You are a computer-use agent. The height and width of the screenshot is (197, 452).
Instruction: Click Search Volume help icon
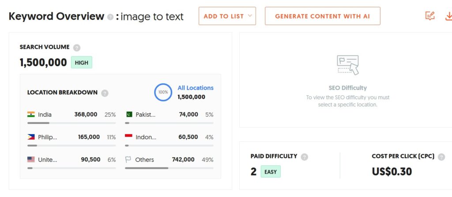coord(77,48)
